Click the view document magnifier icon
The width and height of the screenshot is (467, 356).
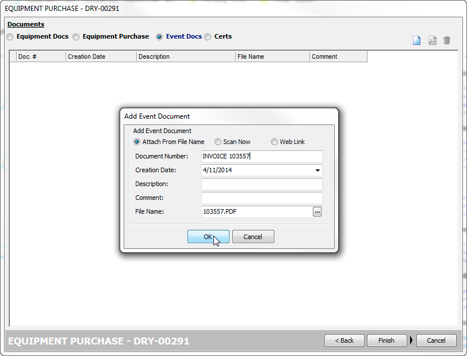click(x=432, y=40)
